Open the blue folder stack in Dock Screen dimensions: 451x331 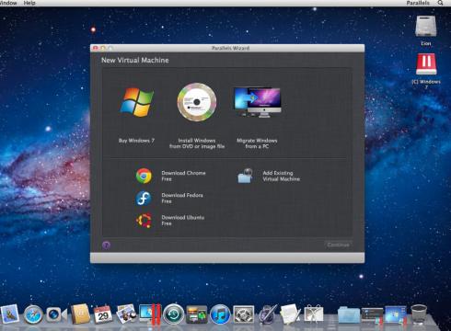click(349, 314)
